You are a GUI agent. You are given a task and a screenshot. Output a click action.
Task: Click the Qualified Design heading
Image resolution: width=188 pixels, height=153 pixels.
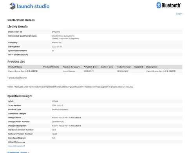(x=20, y=96)
